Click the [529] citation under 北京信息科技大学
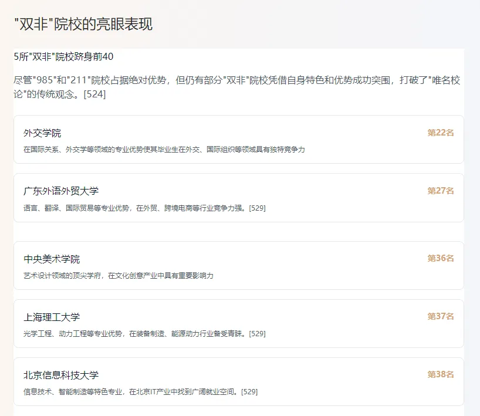 [249, 392]
